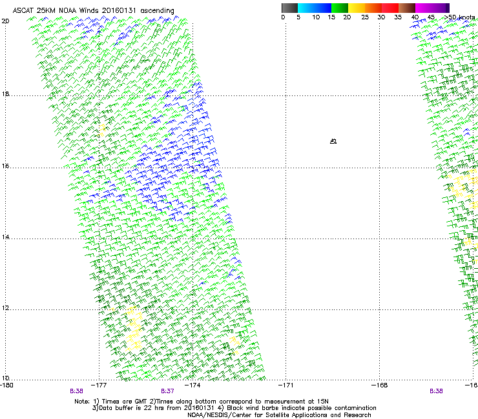
Task: Click the title 'ASCAT 25KM NOAA Winds 20160131 ascending'
Action: (x=93, y=11)
